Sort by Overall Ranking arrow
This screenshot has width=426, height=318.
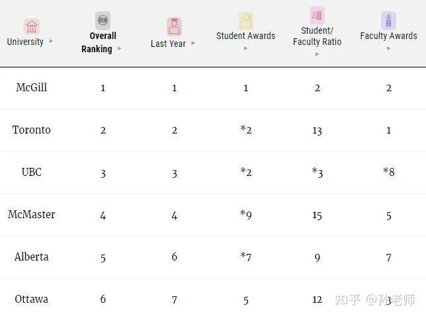click(x=120, y=49)
